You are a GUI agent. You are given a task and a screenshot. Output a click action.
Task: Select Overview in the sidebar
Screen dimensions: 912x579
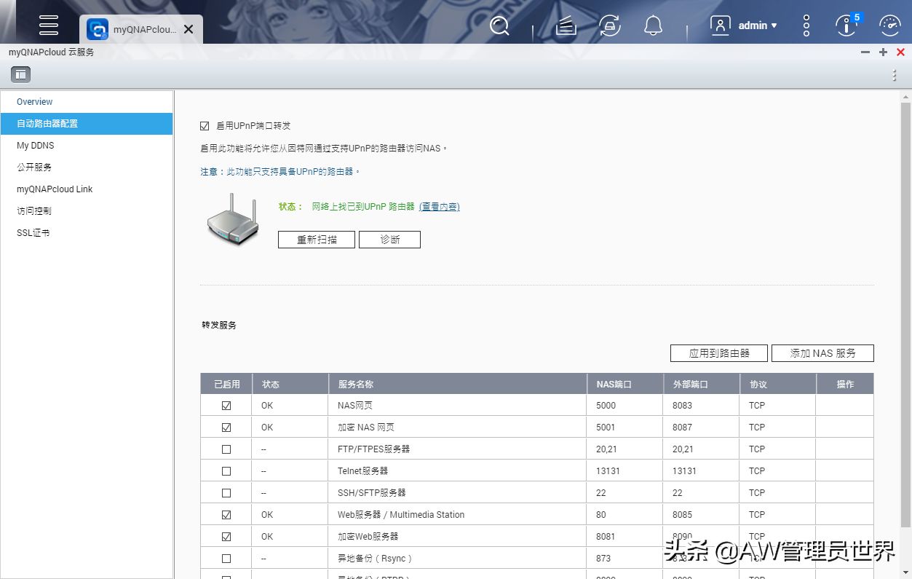(86, 102)
